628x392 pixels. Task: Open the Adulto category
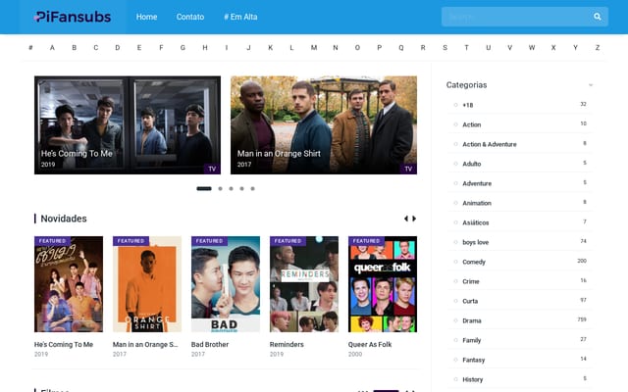[472, 164]
